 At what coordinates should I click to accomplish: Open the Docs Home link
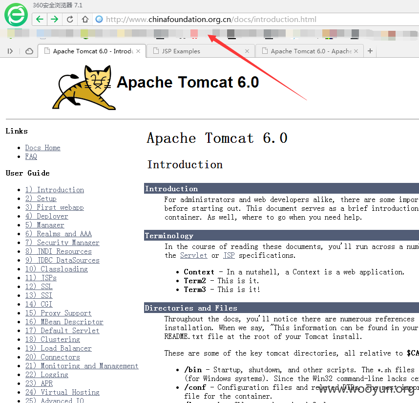pyautogui.click(x=43, y=148)
